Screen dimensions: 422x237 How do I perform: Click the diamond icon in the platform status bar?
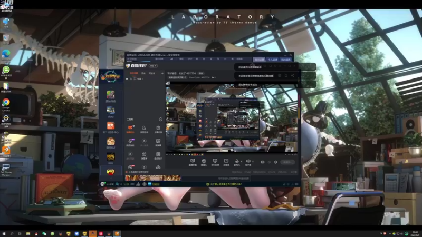tap(145, 184)
